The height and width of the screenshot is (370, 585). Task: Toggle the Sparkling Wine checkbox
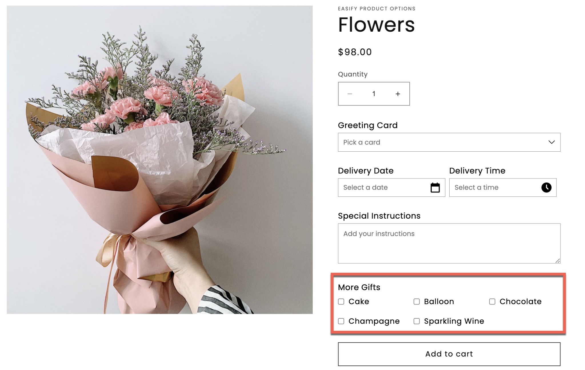[416, 321]
